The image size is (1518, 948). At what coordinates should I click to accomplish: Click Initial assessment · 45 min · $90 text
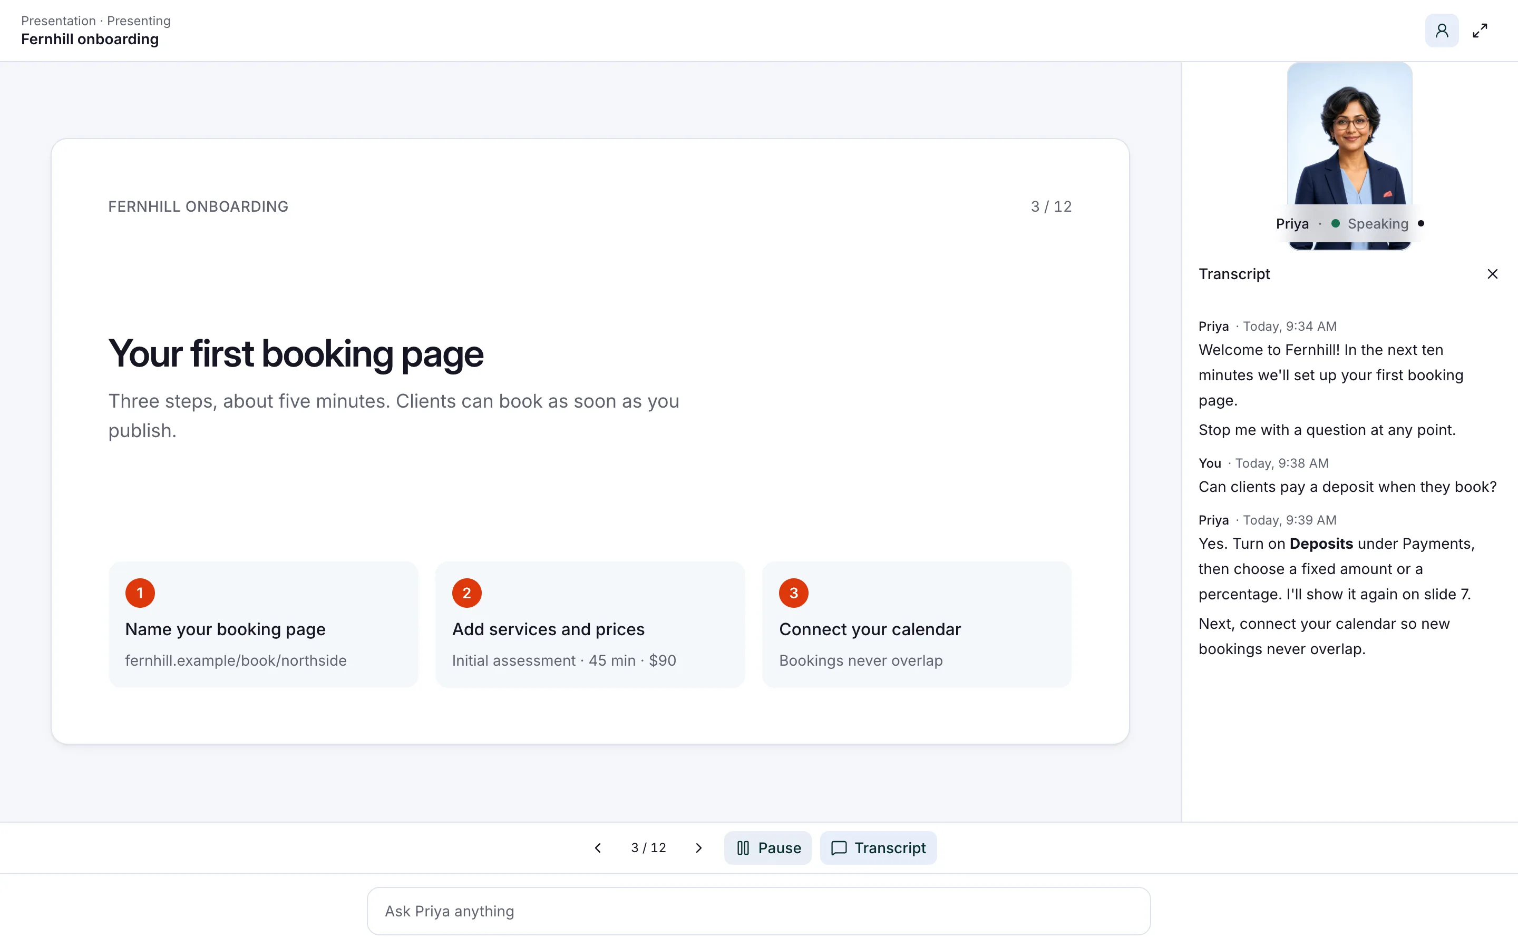pyautogui.click(x=564, y=660)
